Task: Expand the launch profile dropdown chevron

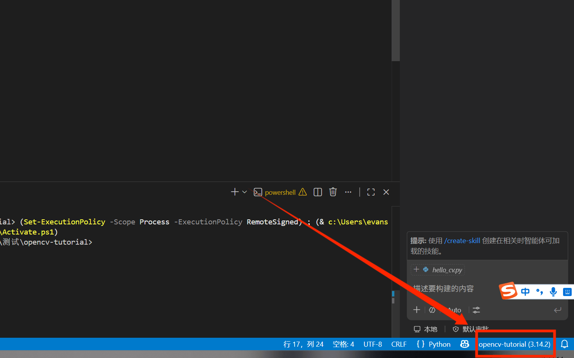Action: (245, 192)
